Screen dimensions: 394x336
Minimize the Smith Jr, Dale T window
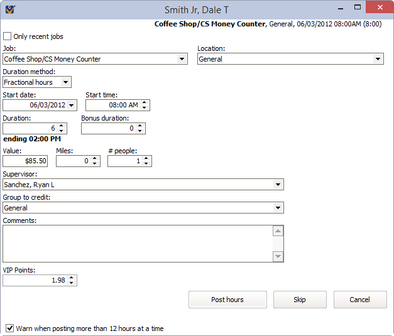341,8
